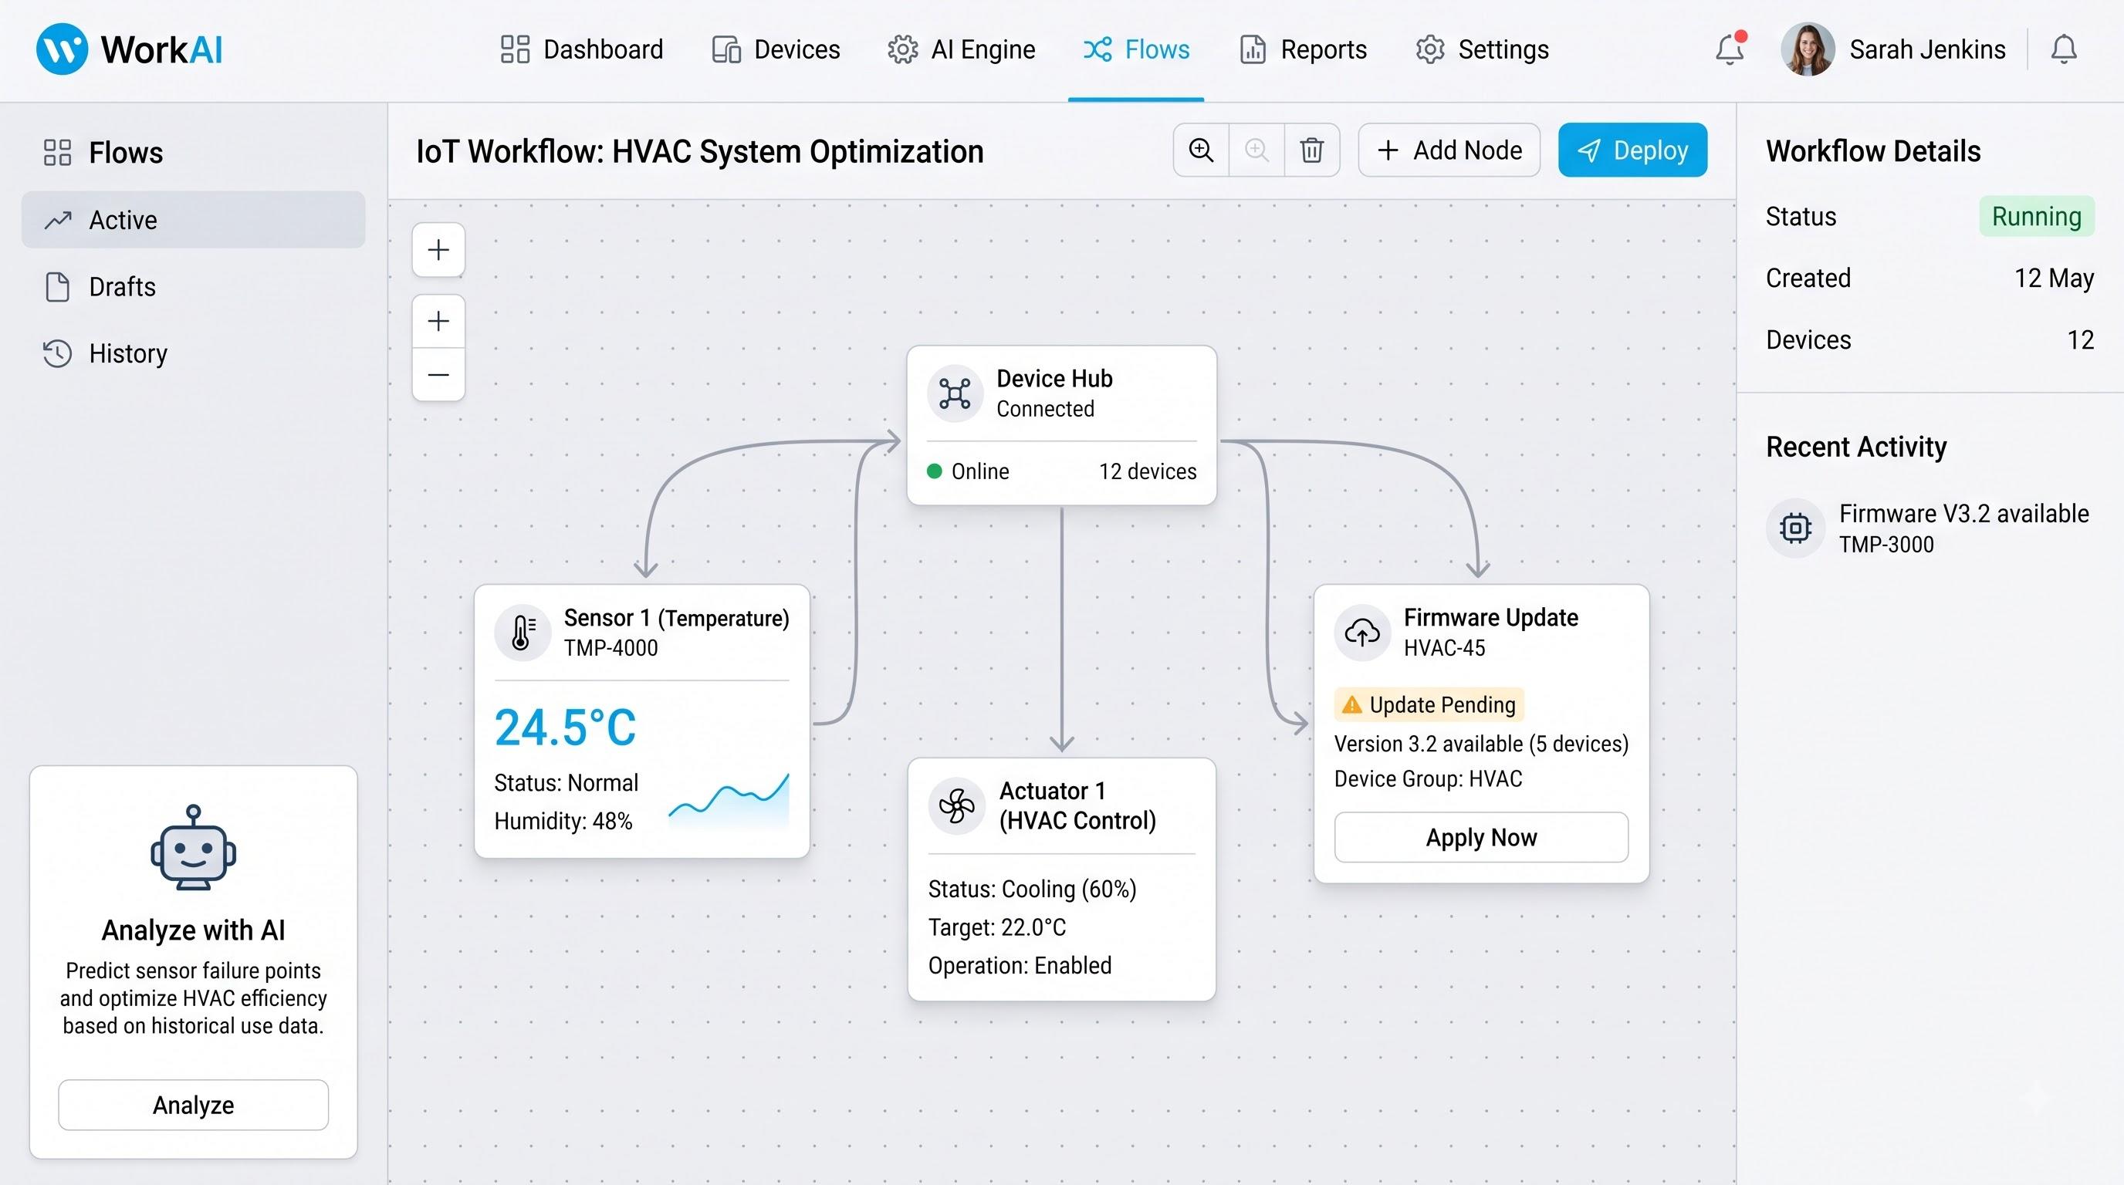
Task: Go to the Devices tab
Action: [x=776, y=49]
